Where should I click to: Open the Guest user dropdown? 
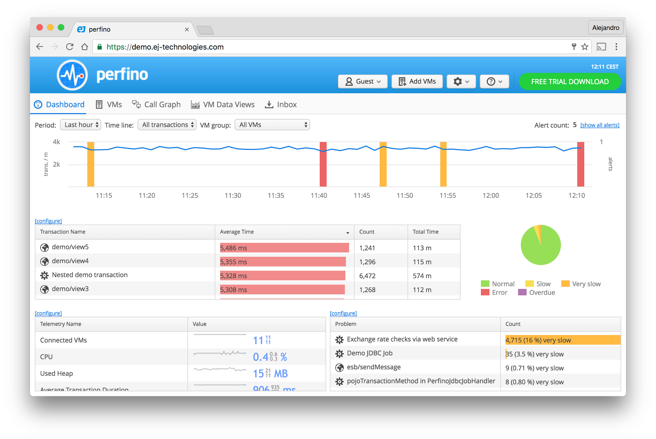tap(362, 82)
